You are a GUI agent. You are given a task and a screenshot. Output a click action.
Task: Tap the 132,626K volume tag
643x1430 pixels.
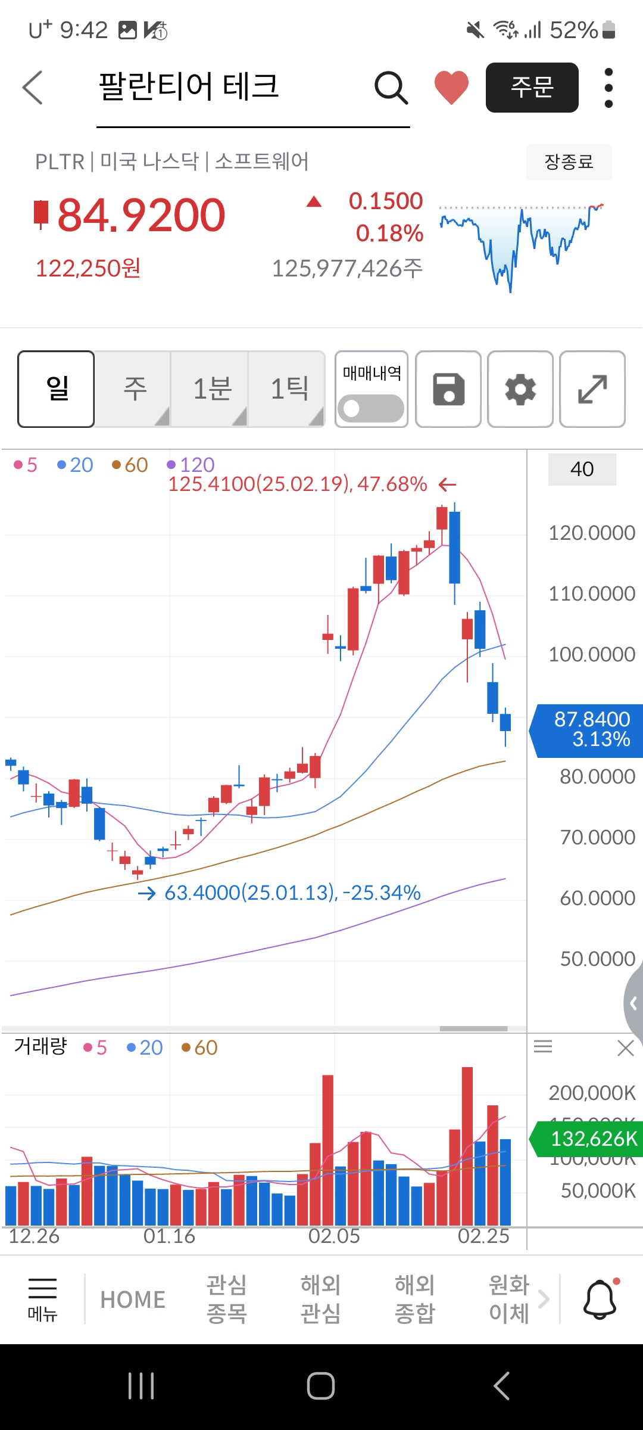587,1139
